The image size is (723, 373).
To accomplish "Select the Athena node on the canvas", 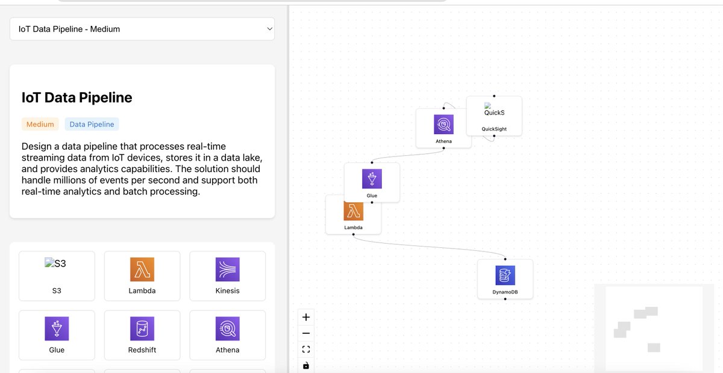I will 443,128.
